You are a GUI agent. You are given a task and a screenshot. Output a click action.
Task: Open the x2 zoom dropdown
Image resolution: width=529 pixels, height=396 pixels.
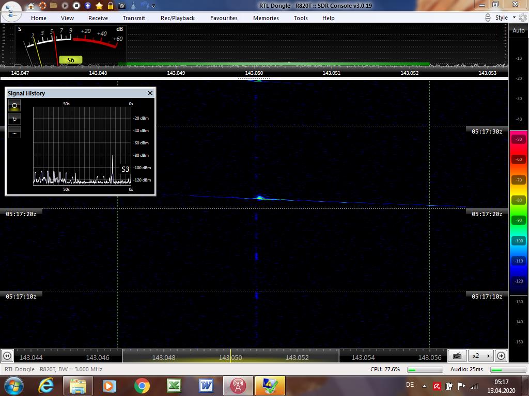point(481,356)
